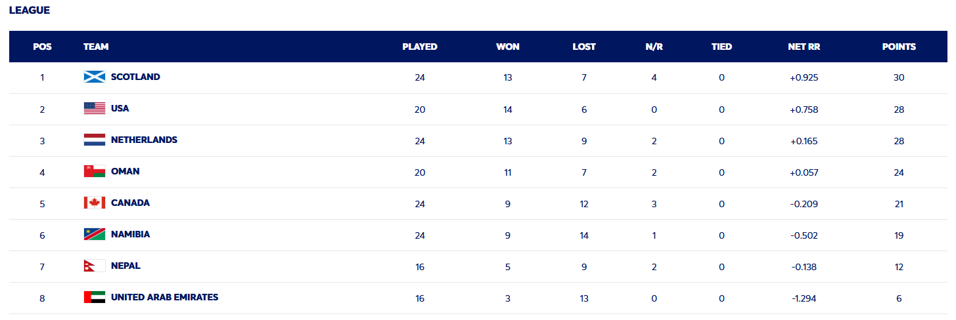Select the UNITED ARAB EMIRATES team name
956x320 pixels.
click(x=164, y=297)
